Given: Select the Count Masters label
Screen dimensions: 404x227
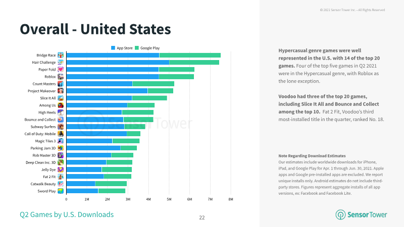Looking at the screenshot, I should (x=44, y=84).
